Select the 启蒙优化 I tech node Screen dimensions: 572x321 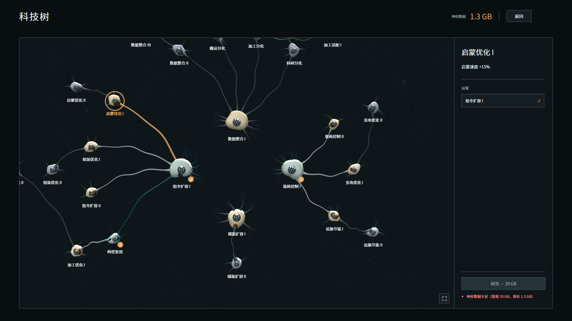point(115,101)
